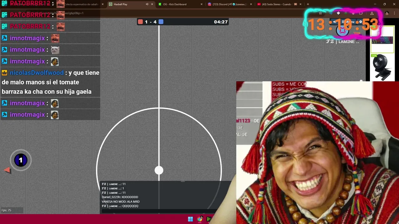The image size is (399, 224).
Task: Click the 1 - 4 score text
Action: [151, 22]
